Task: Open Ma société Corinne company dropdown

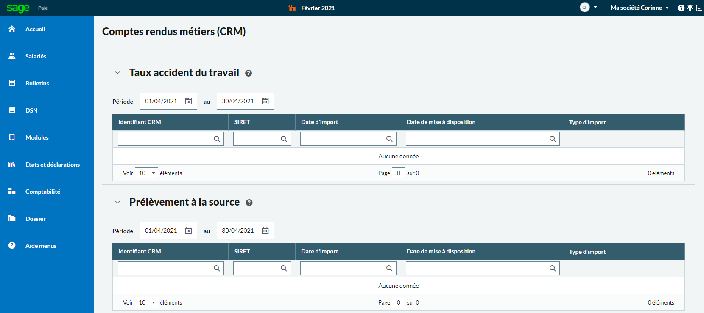Action: pos(640,8)
